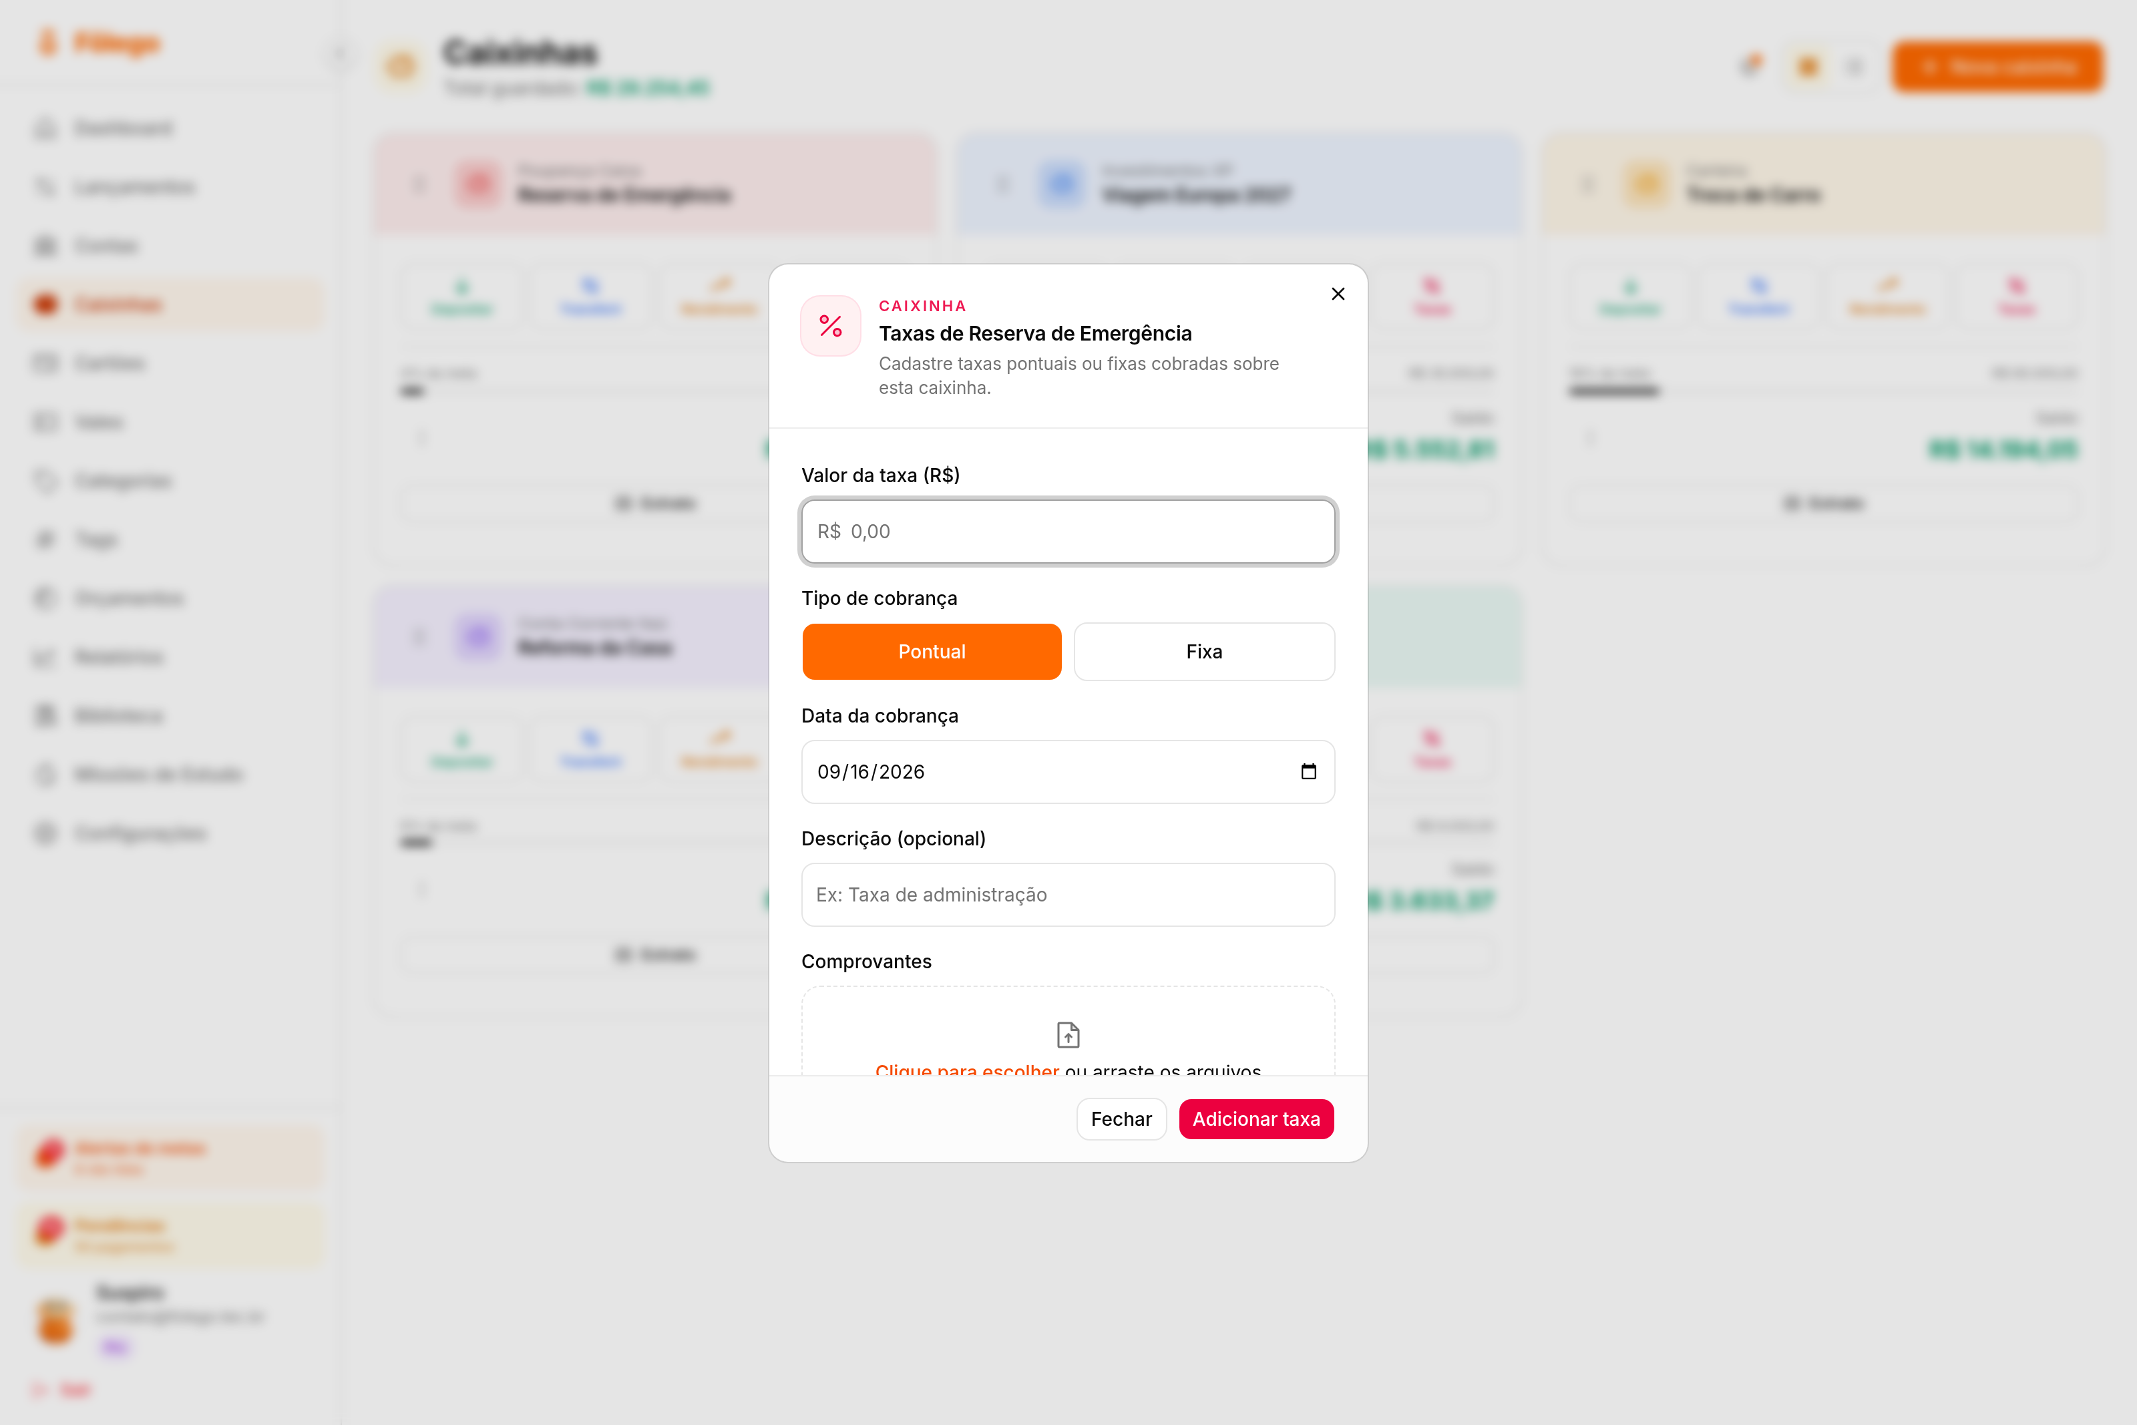Screen dimensions: 2137x1425
Task: Open Lançamentos in the sidebar
Action: [134, 187]
